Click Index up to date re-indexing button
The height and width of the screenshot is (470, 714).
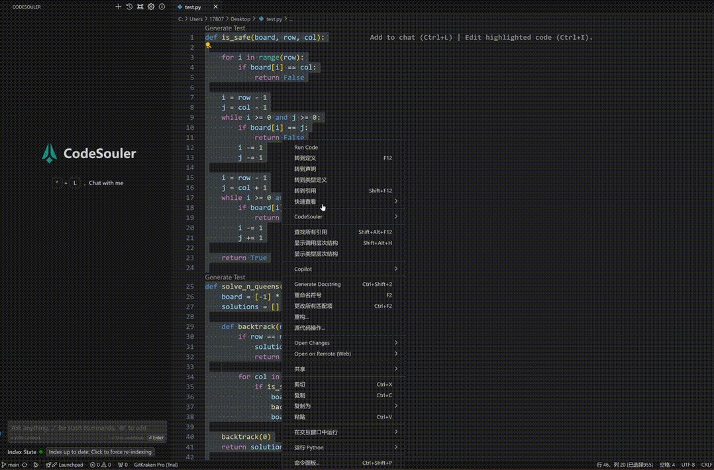[100, 452]
